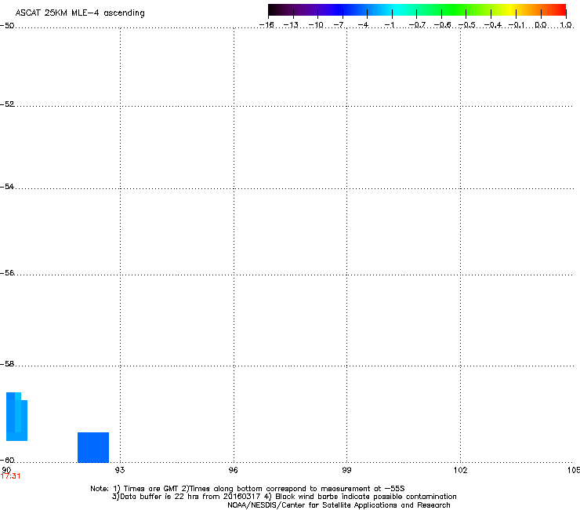Click the -4 color scale label
The width and height of the screenshot is (580, 510).
tap(363, 25)
